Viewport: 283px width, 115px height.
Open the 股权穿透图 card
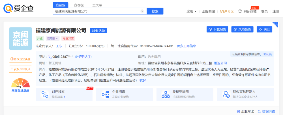click(x=185, y=94)
